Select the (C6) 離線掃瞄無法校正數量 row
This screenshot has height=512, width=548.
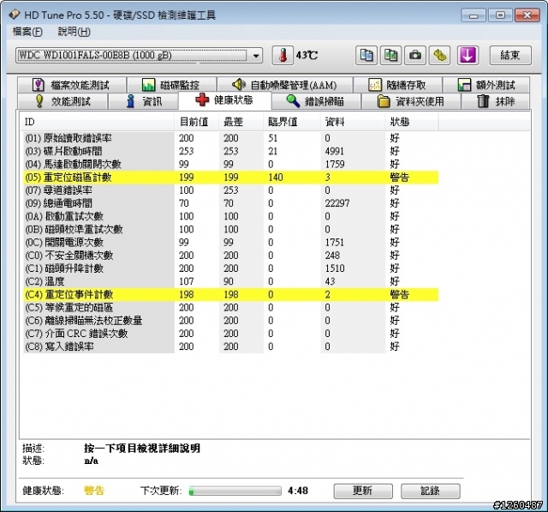[x=230, y=321]
